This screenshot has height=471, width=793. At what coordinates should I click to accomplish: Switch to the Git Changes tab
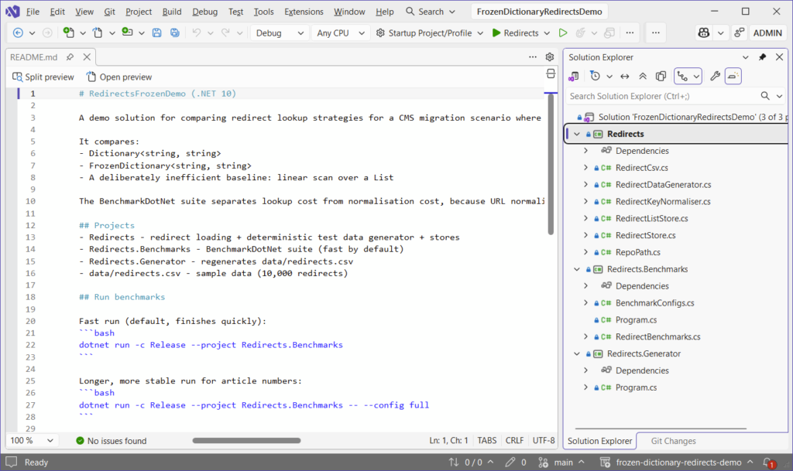click(672, 441)
